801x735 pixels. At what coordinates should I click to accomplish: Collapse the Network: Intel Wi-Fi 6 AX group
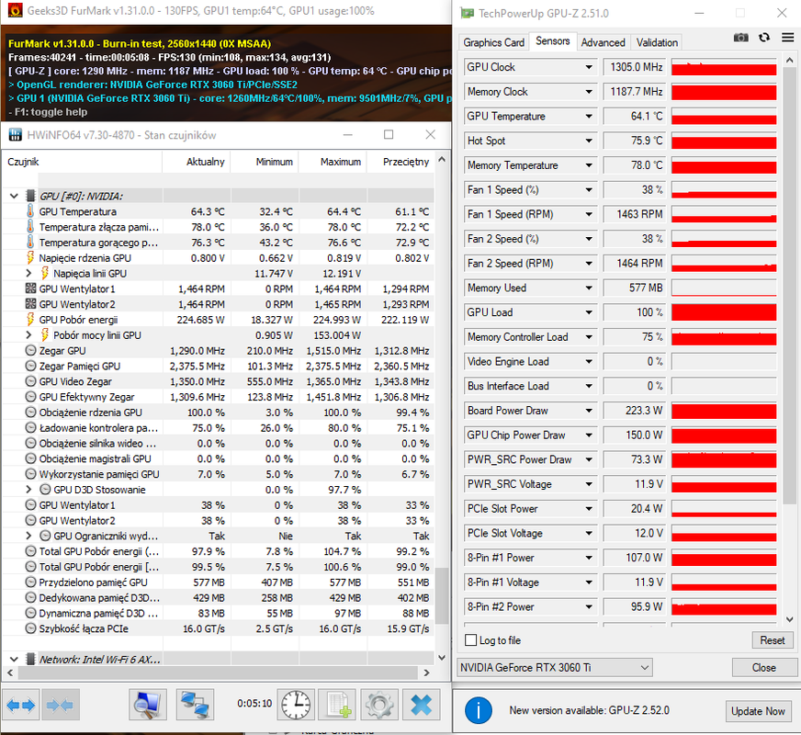(x=15, y=660)
